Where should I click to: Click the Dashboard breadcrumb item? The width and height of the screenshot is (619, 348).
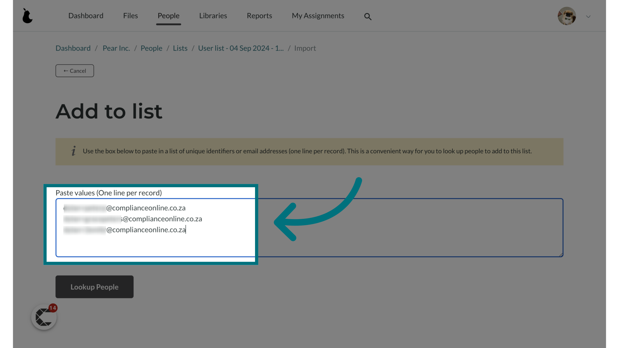coord(73,48)
